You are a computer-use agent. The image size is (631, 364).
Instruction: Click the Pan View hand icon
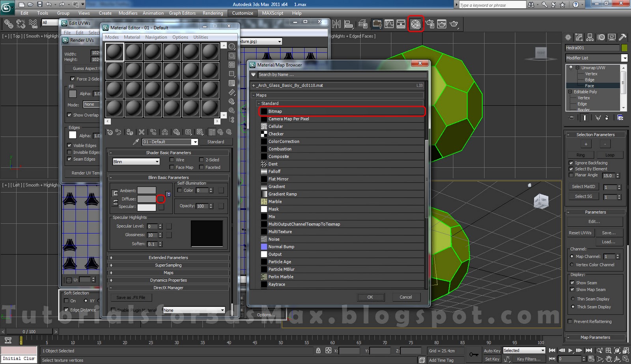point(609,359)
